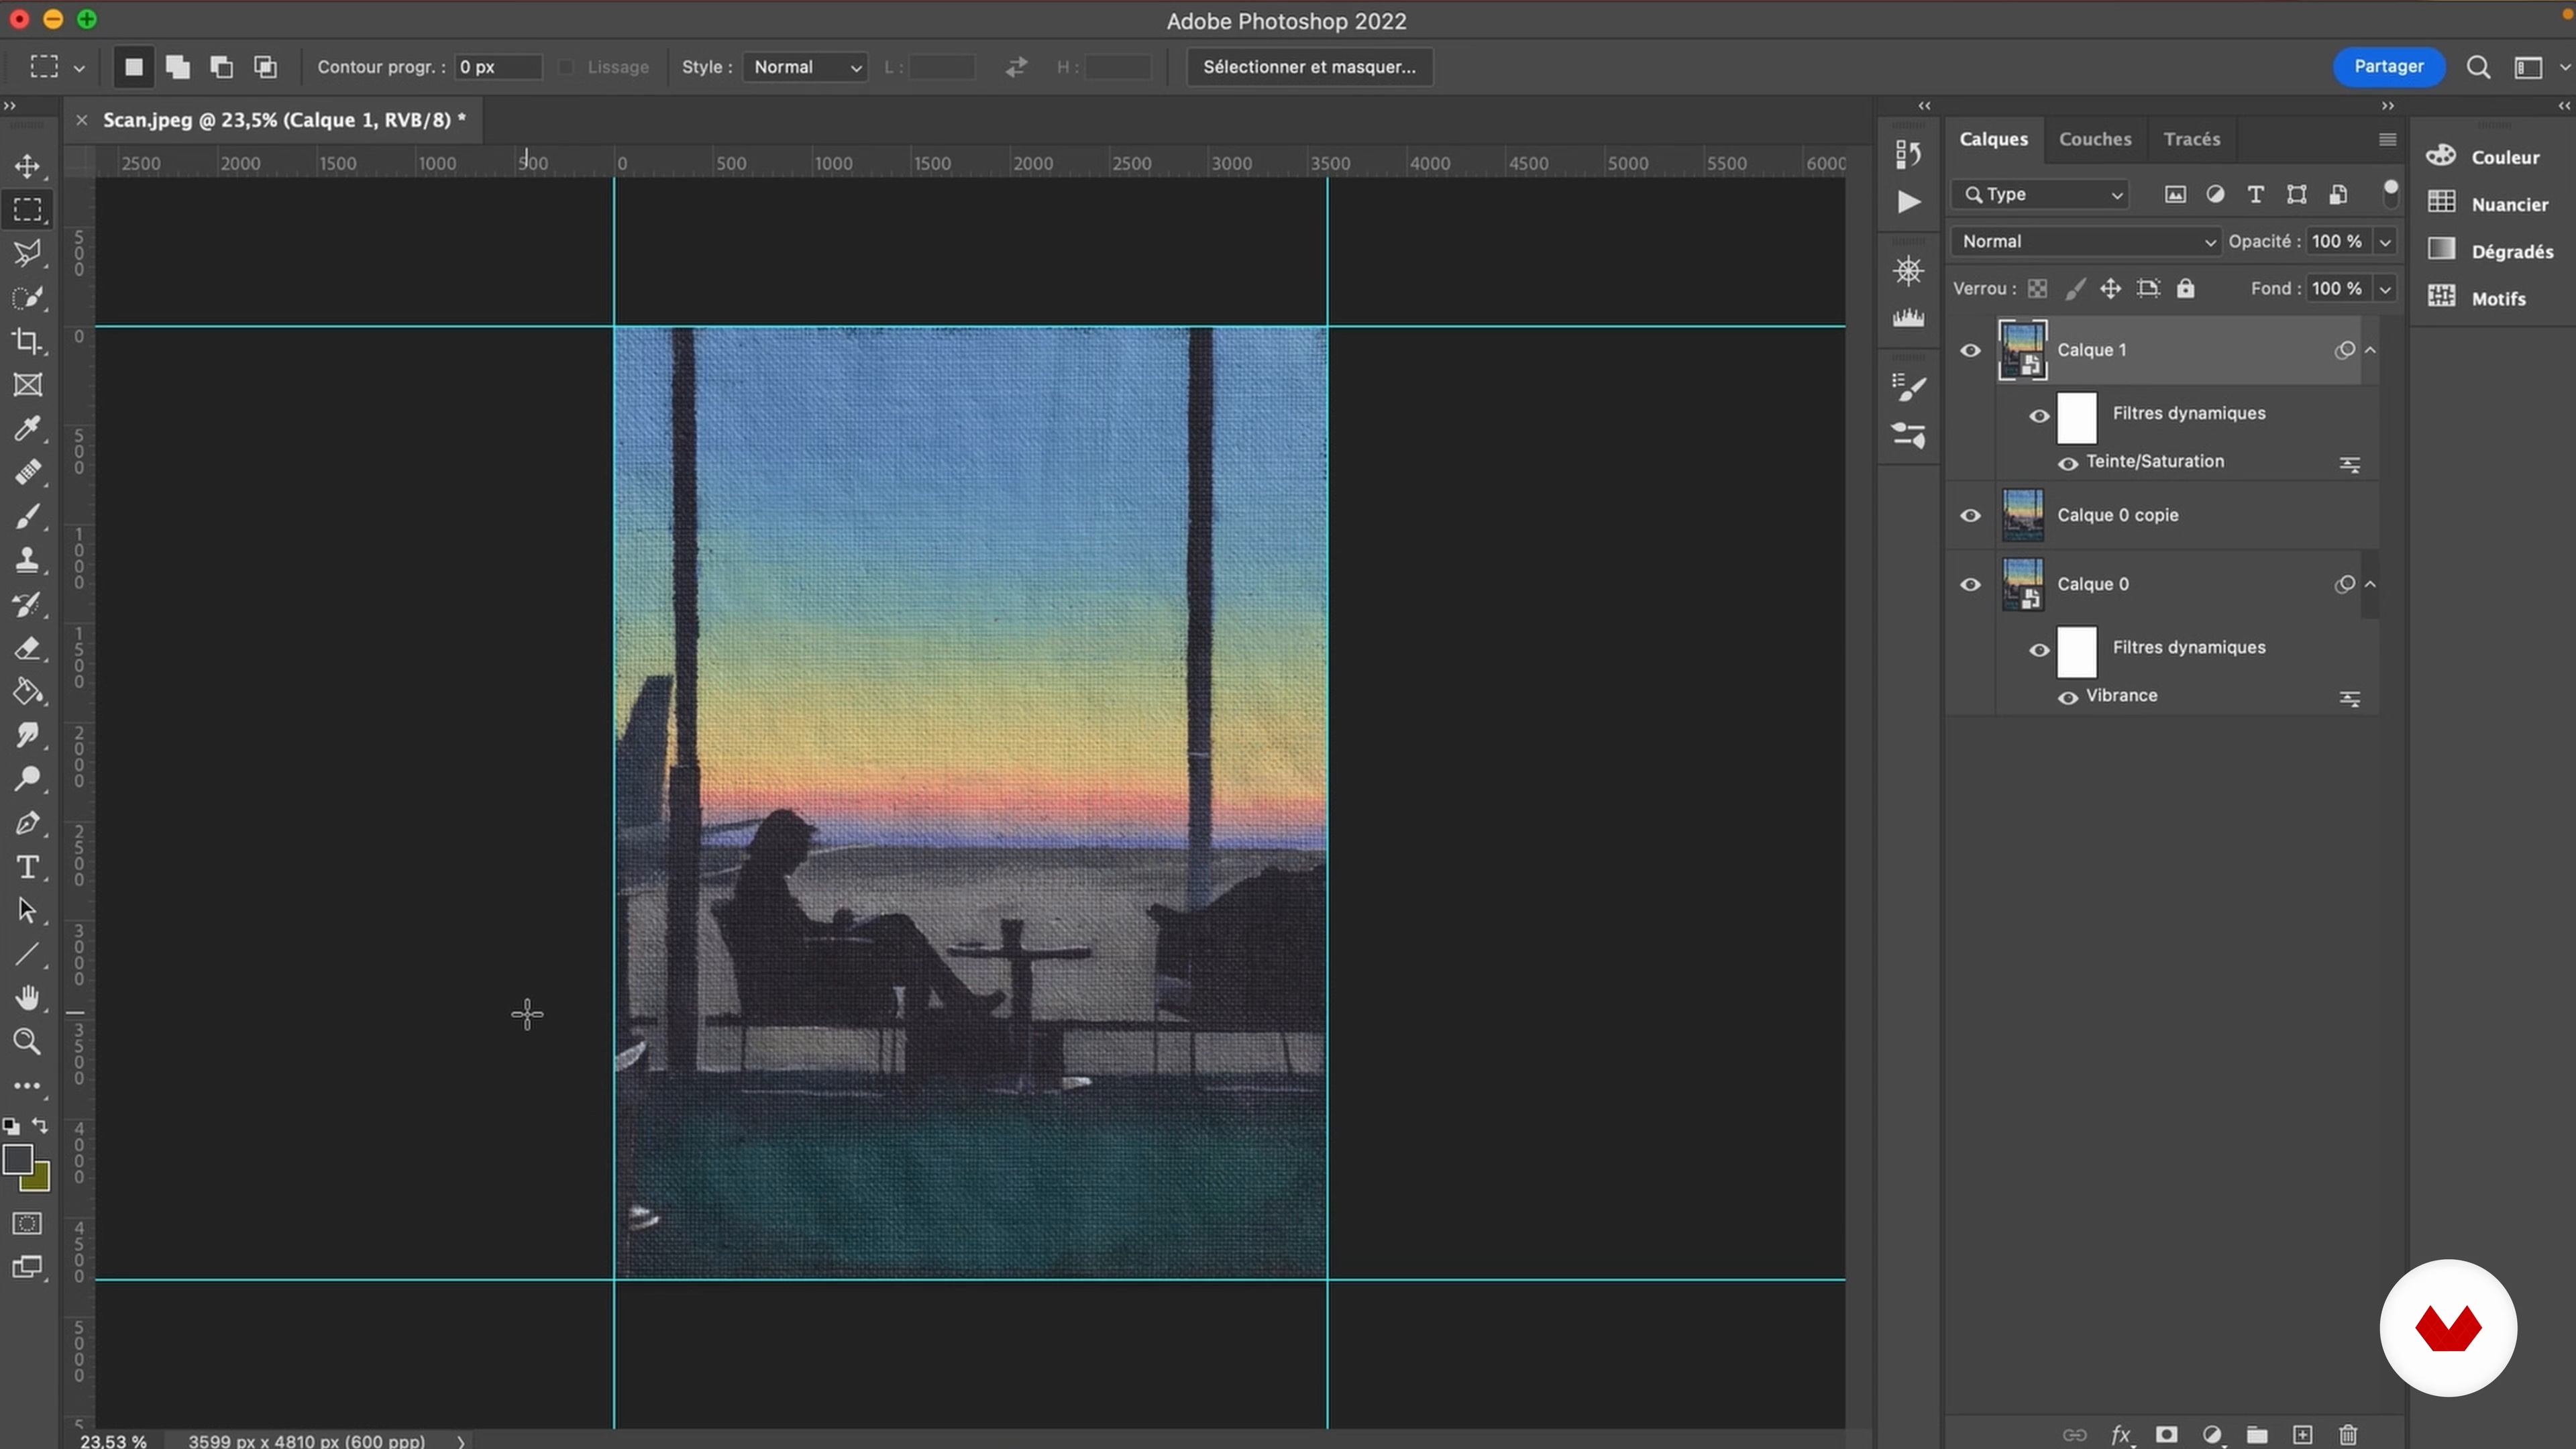The width and height of the screenshot is (2576, 1449).
Task: Open the layer styles fx icon
Action: [2121, 1435]
